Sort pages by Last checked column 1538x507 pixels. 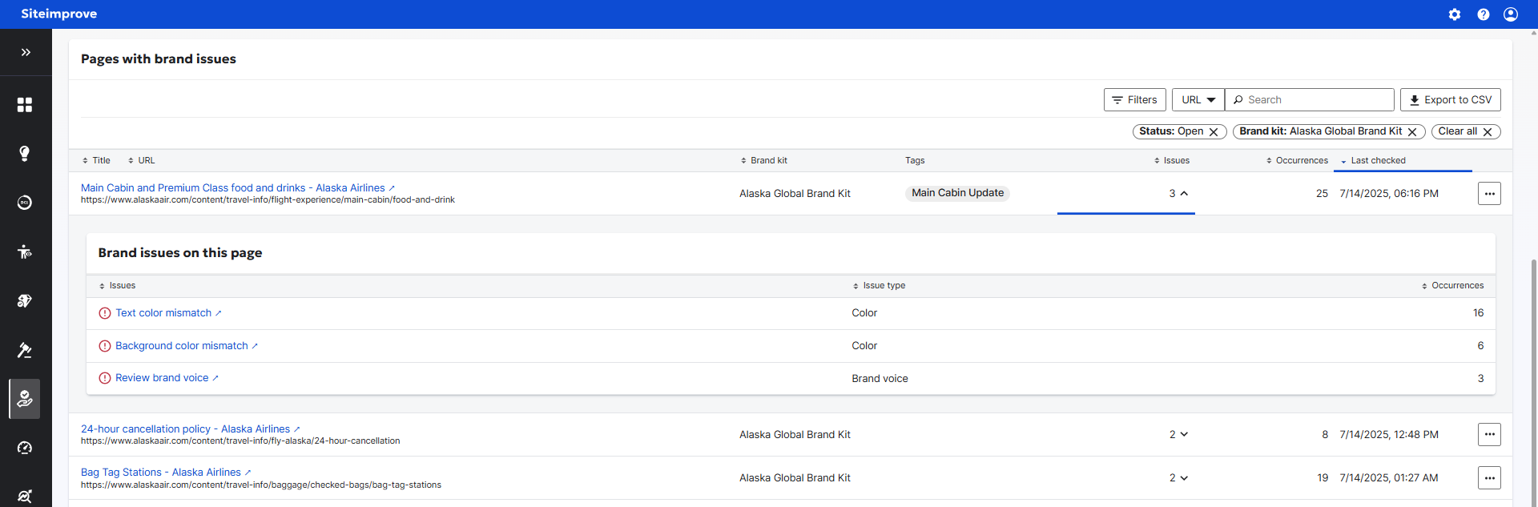pos(1373,161)
